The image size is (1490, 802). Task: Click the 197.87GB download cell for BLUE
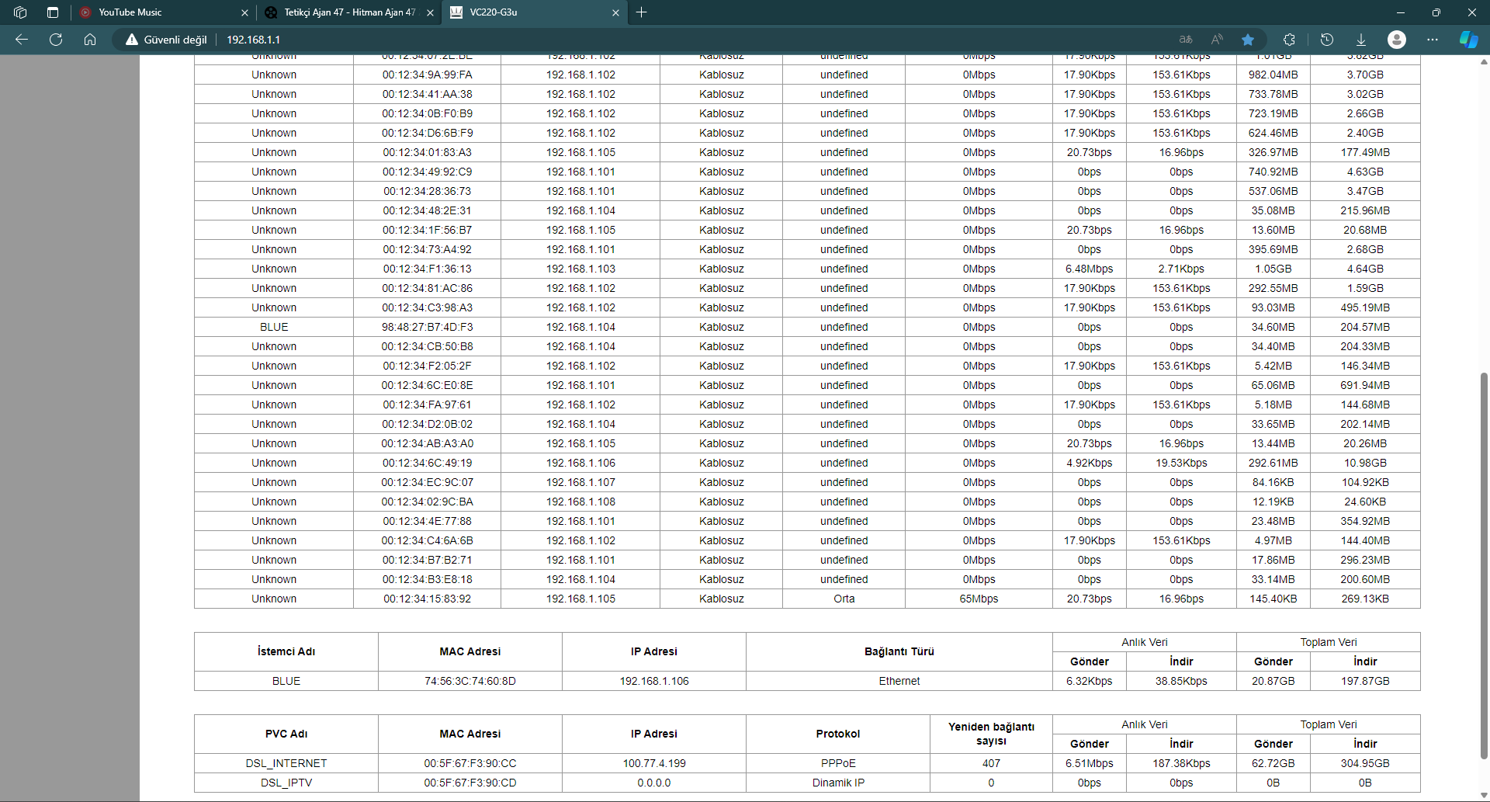coord(1365,681)
